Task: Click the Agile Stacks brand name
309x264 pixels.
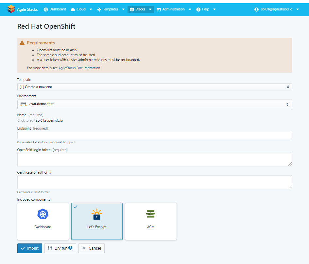Action: click(x=27, y=9)
